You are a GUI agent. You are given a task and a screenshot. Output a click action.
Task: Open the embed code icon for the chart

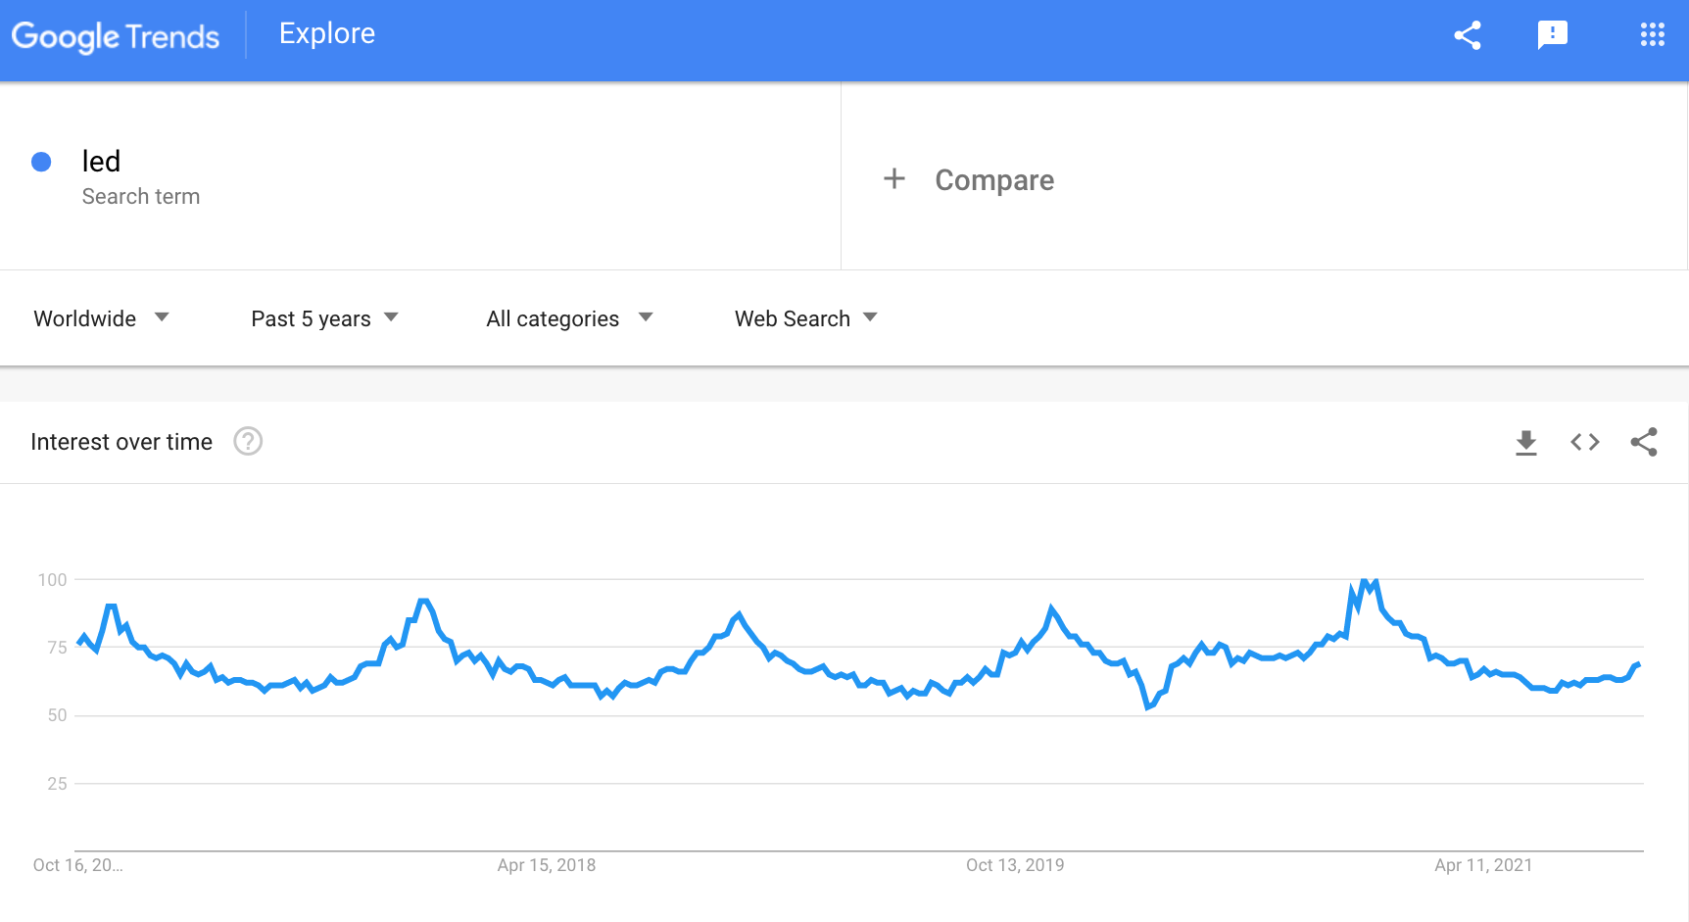pyautogui.click(x=1585, y=442)
